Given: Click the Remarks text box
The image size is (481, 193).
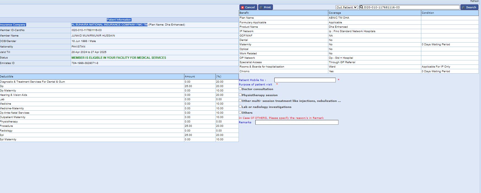Looking at the screenshot, I should [297, 122].
